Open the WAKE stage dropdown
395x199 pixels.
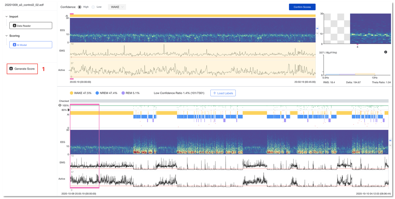click(117, 7)
